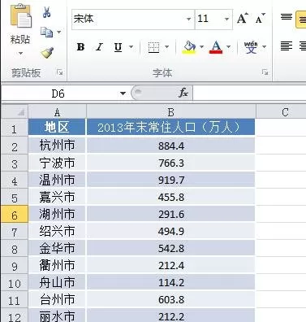
Task: Select row 2 header
Action: click(15, 146)
